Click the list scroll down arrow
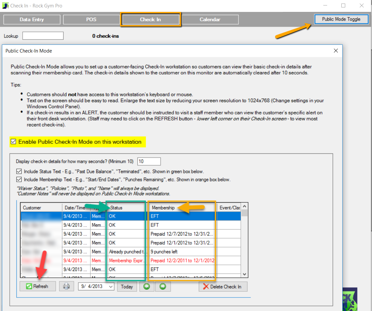Viewport: 372px width, 311px height. [245, 274]
